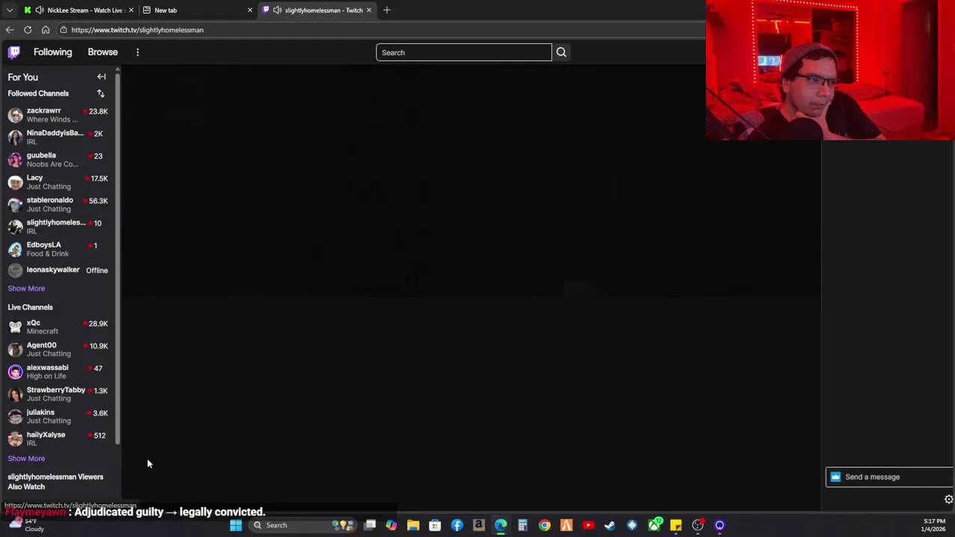Open xQc channel avatar
Viewport: 955px width, 537px height.
coord(15,327)
